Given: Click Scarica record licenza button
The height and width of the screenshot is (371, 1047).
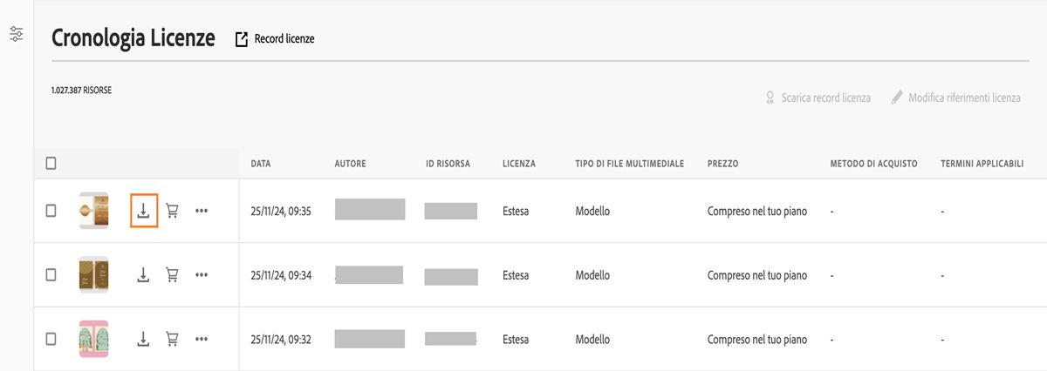Looking at the screenshot, I should tap(818, 98).
